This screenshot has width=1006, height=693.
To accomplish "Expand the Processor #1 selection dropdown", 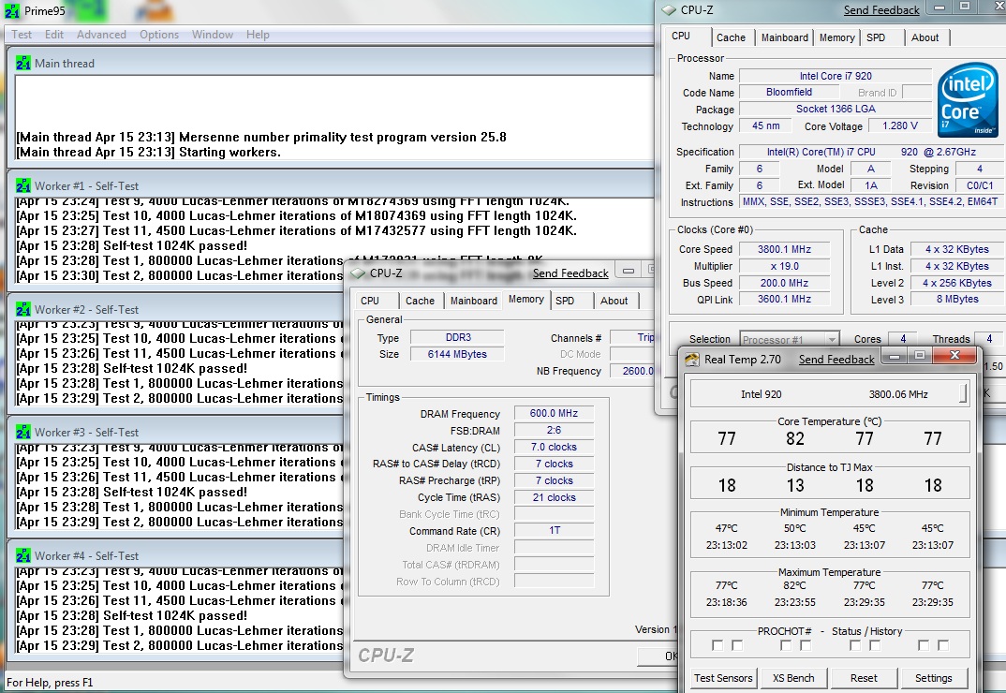I will [x=832, y=339].
